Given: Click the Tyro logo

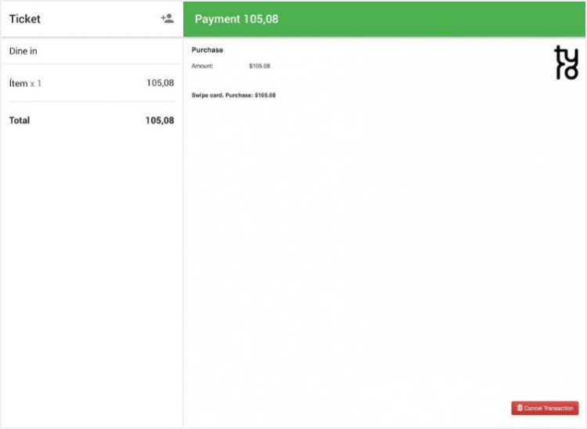Looking at the screenshot, I should point(566,63).
